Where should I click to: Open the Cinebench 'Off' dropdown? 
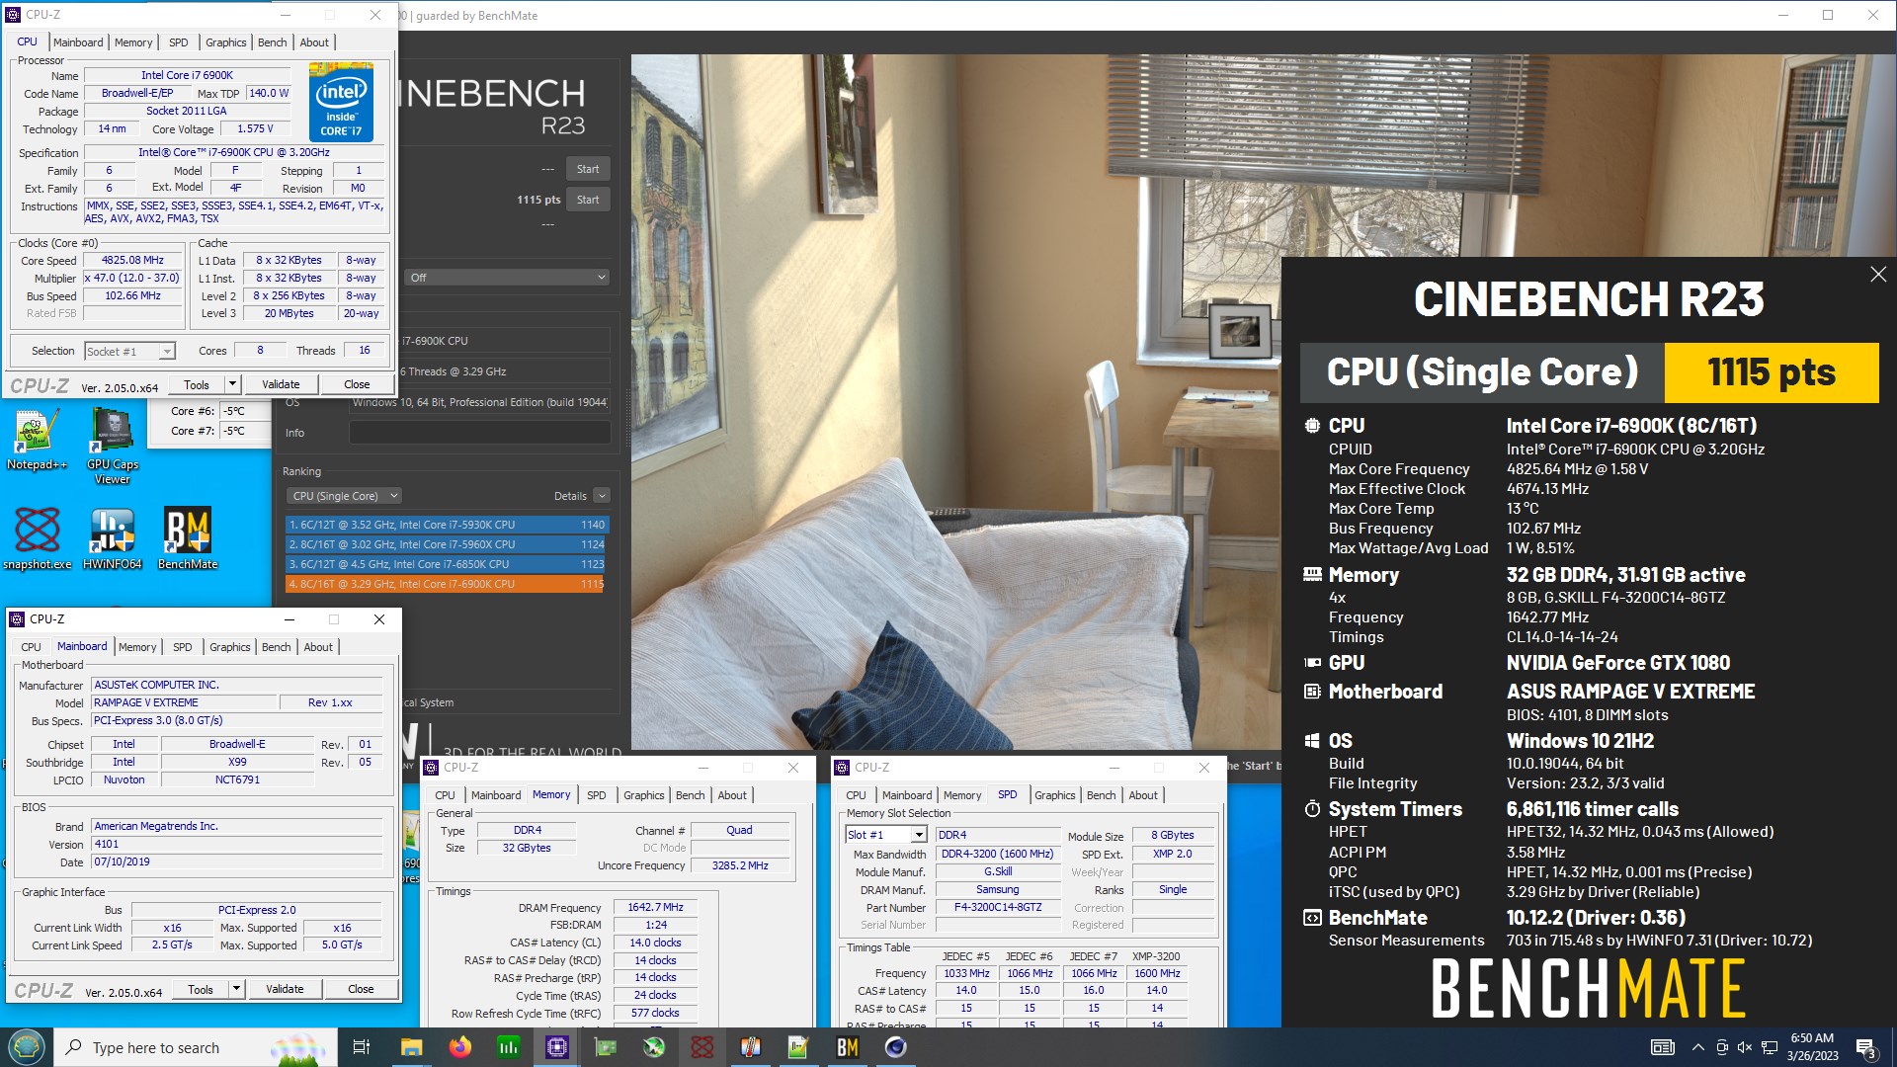tap(508, 278)
